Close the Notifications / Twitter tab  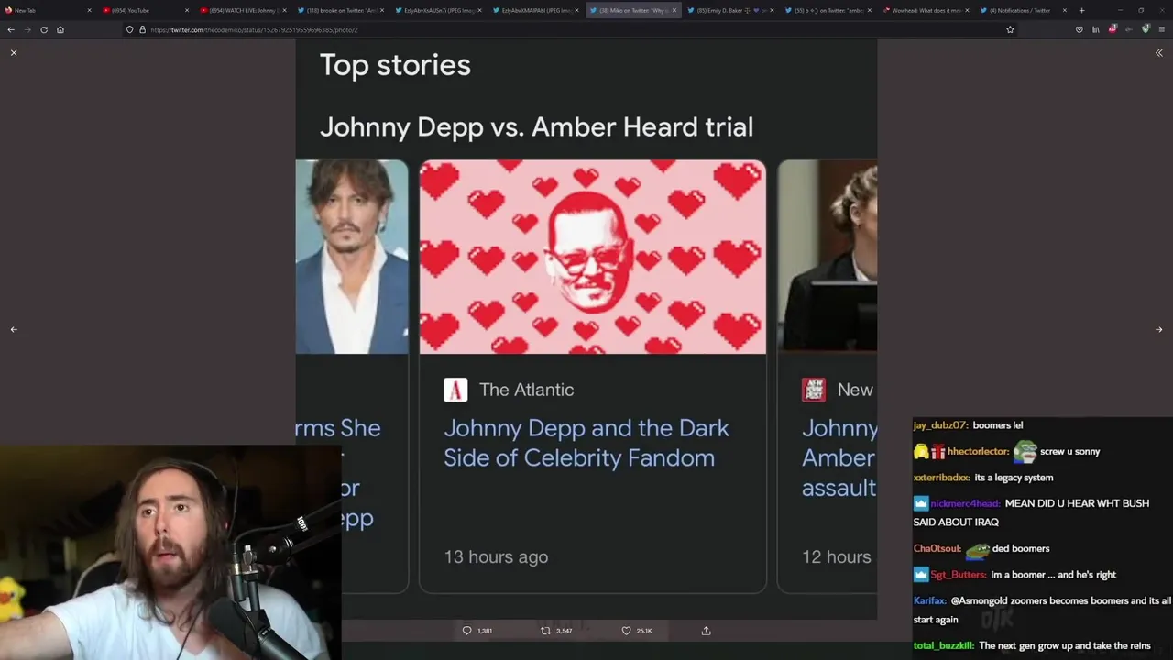pyautogui.click(x=1064, y=10)
